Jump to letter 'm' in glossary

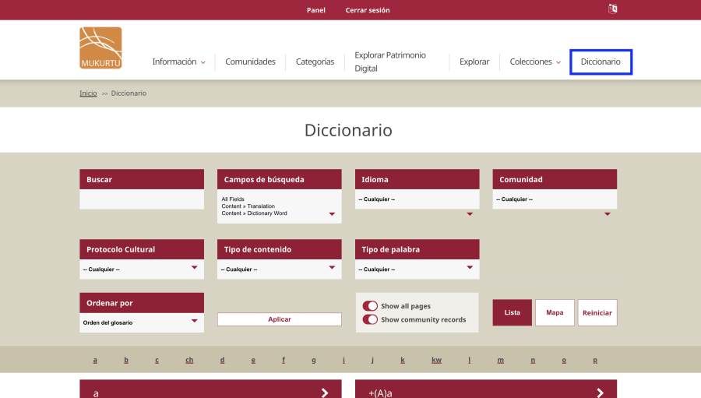pos(500,360)
